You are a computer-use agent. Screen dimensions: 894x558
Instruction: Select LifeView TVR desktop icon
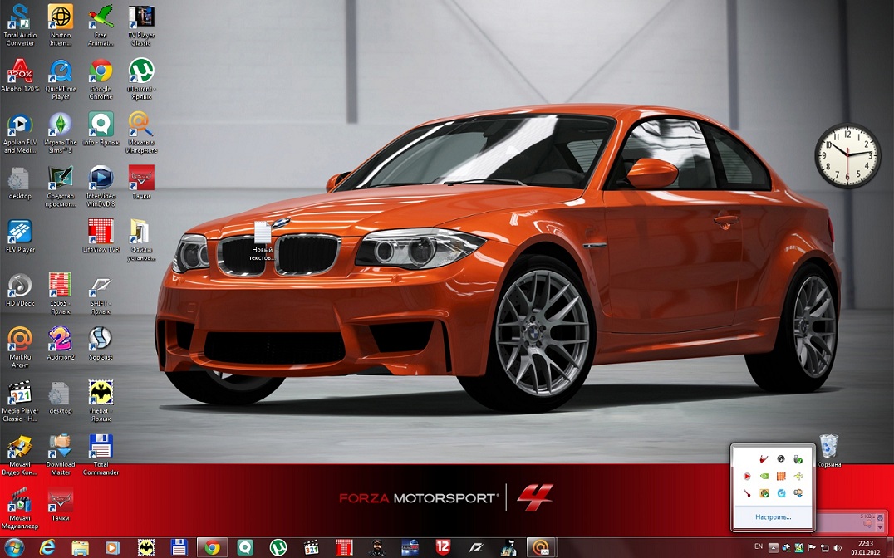101,237
